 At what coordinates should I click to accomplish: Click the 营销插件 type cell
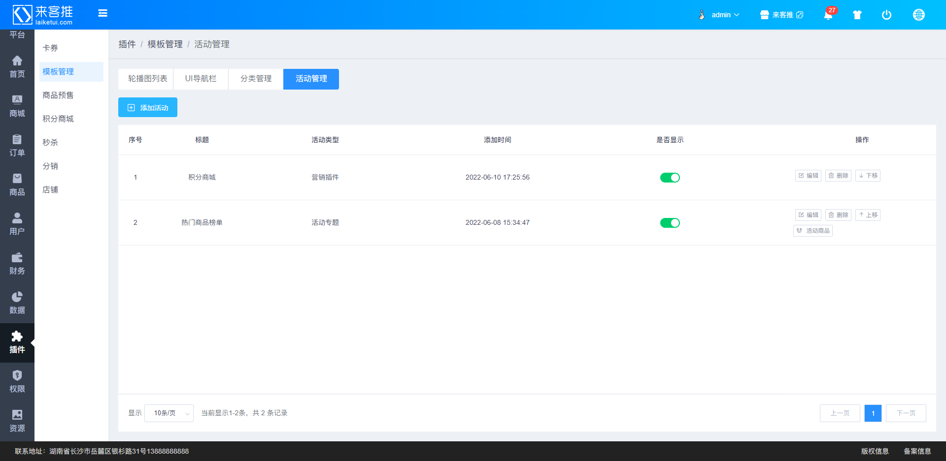(325, 178)
